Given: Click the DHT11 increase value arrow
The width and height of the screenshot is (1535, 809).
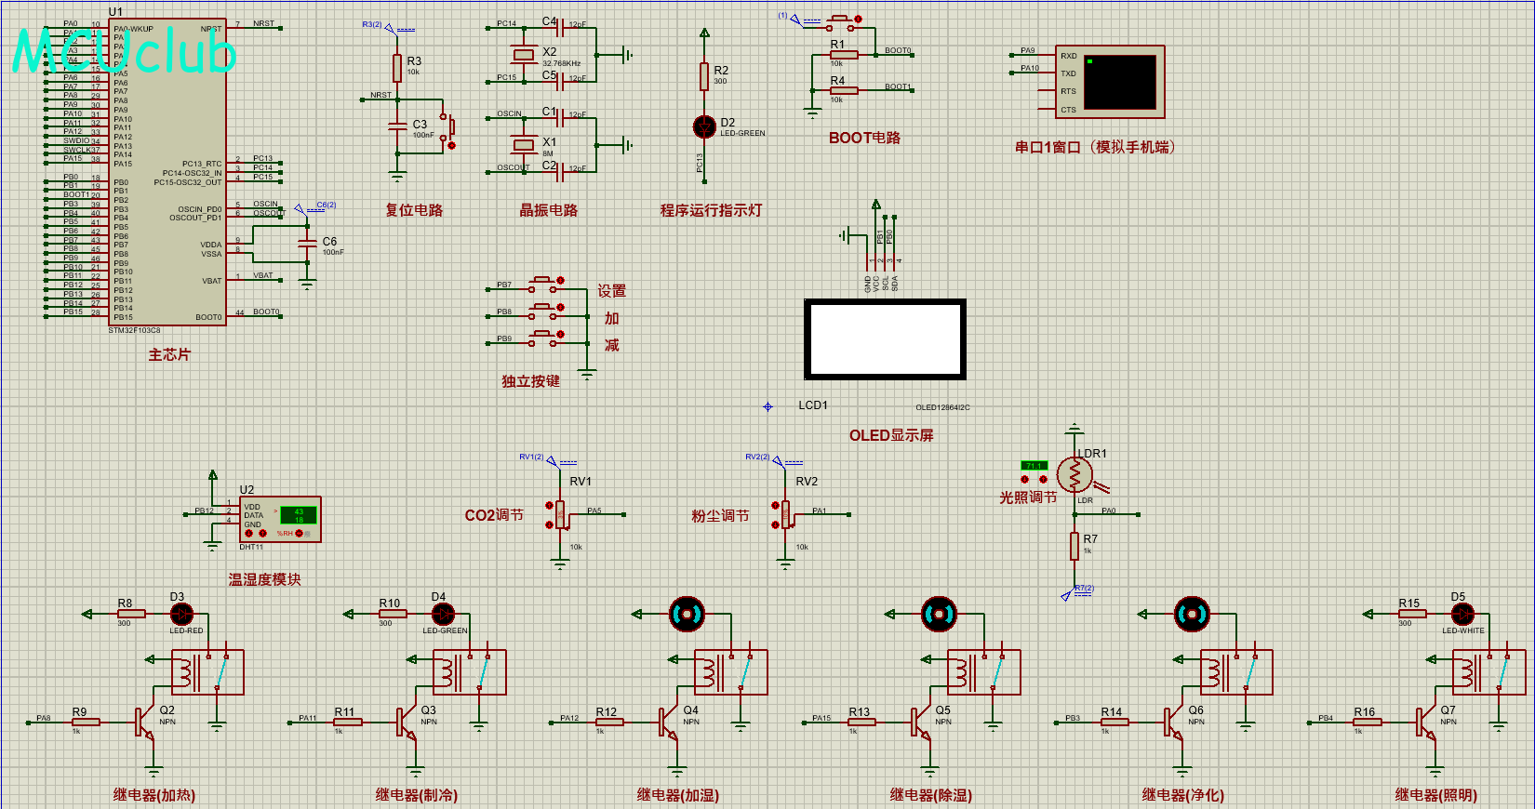Looking at the screenshot, I should 263,534.
